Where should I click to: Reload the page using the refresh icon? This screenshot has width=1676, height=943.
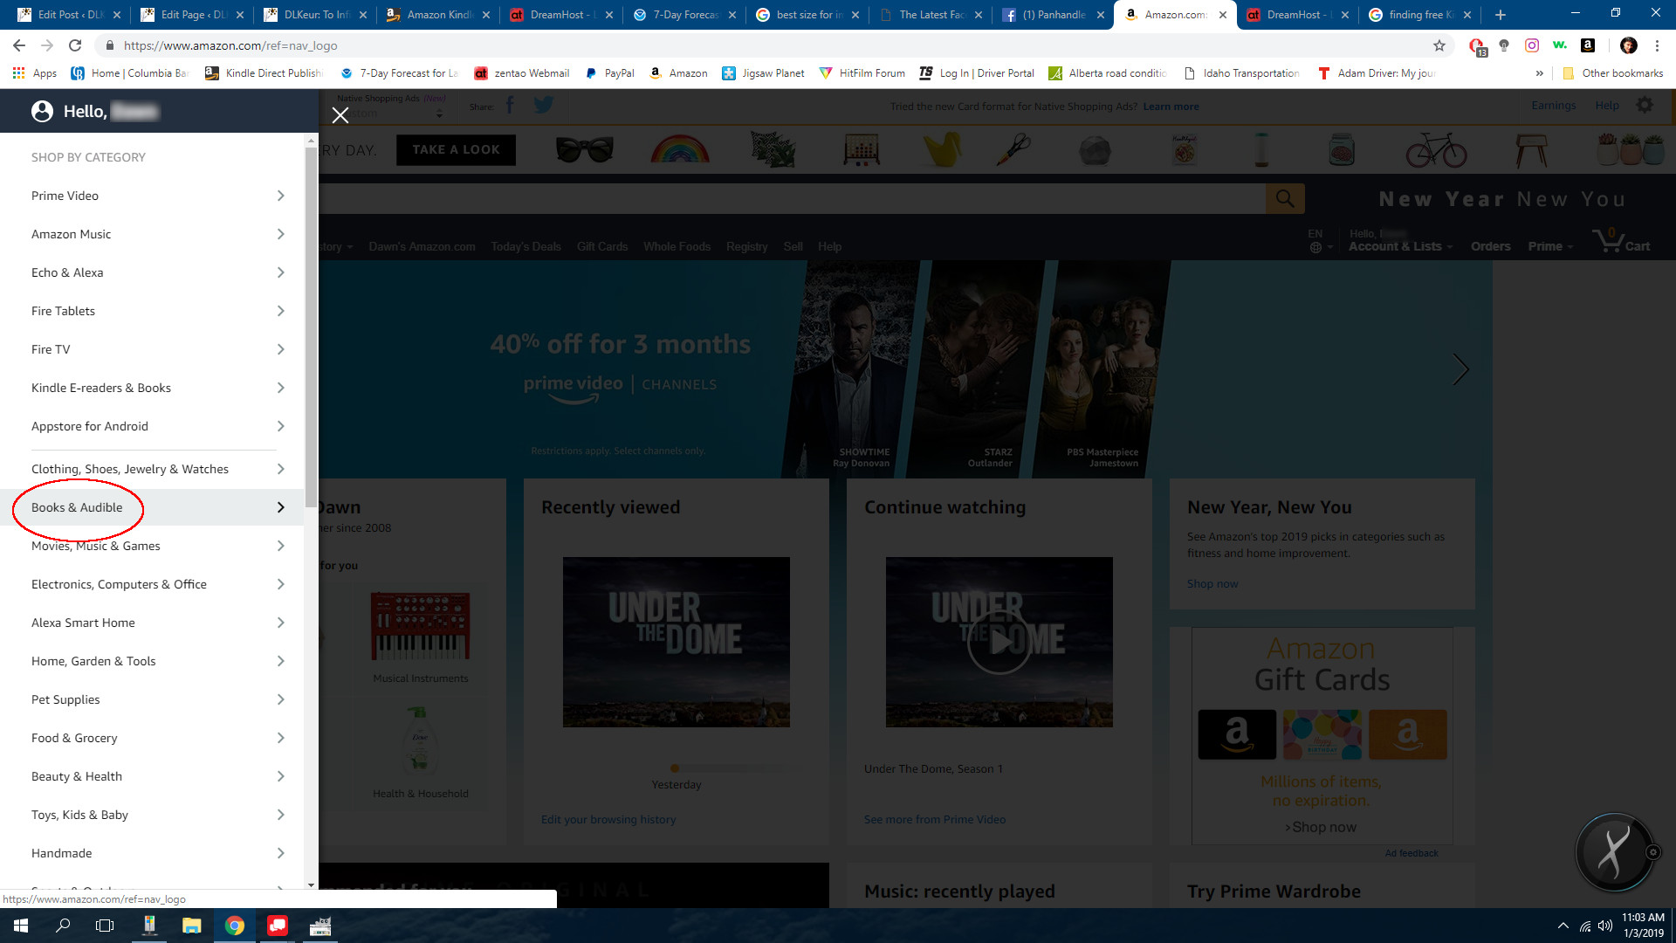click(75, 45)
